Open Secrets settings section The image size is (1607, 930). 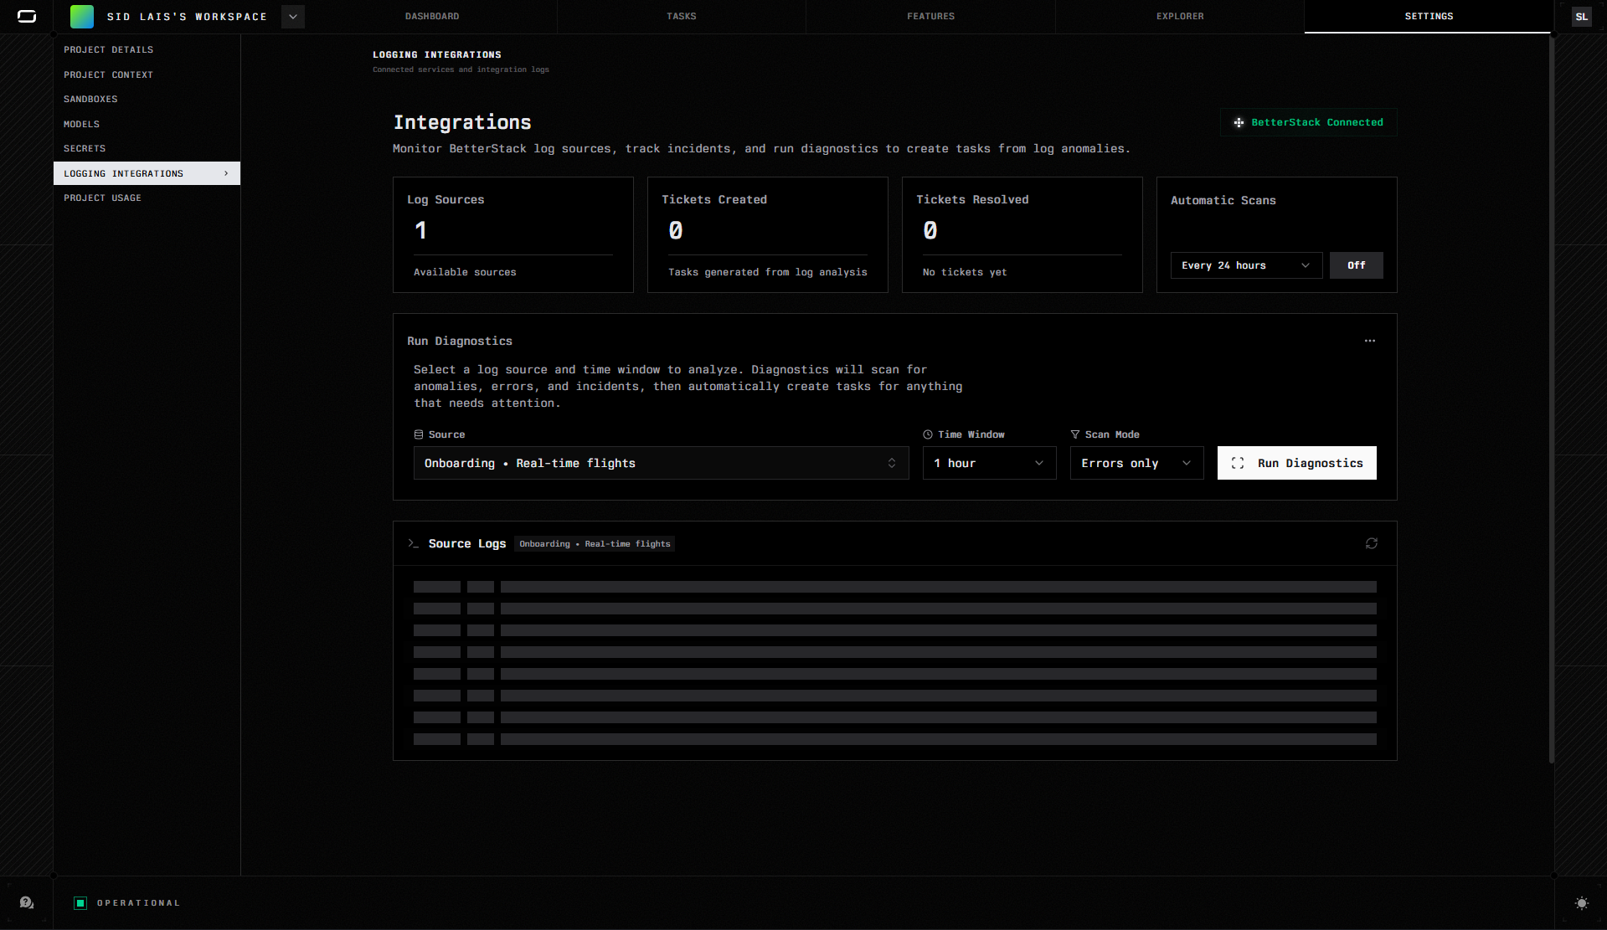[147, 148]
